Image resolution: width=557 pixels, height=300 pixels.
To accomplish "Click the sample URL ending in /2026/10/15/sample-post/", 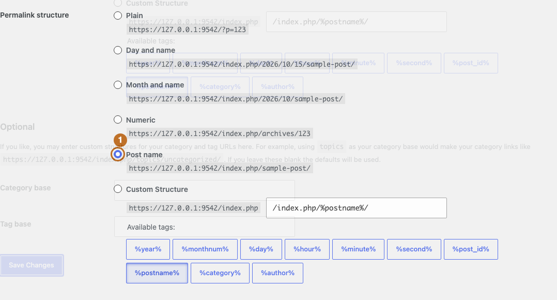I will click(x=242, y=64).
